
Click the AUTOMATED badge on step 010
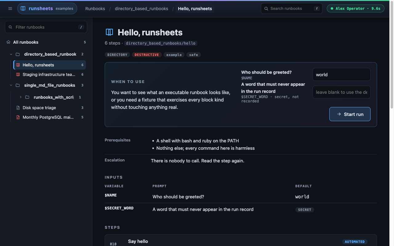(x=355, y=242)
